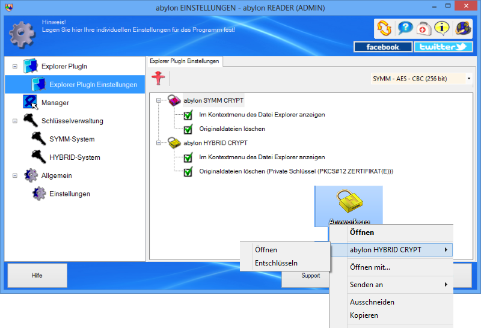Viewport: 481px width, 328px height.
Task: Open the yellow info bubble icon
Action: (x=443, y=28)
